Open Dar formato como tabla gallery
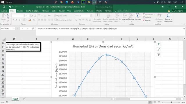The height and width of the screenshot is (104, 186). (x=108, y=18)
